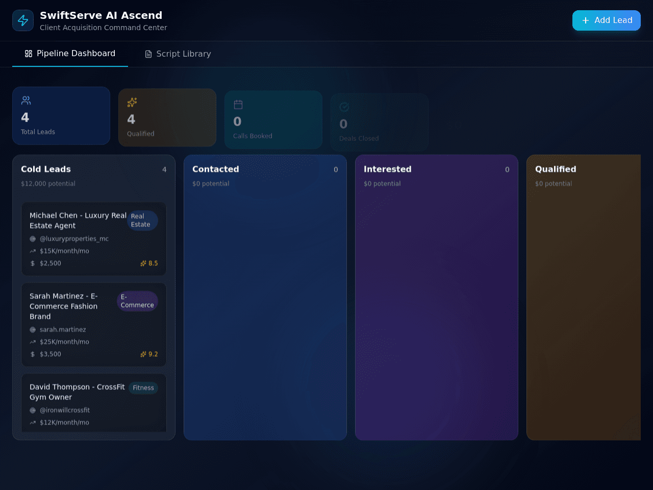Click the Contacted column header
Screen dimensions: 653x490
click(215, 169)
